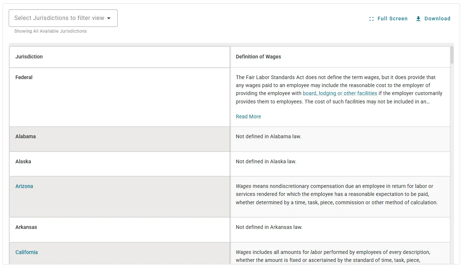464x267 pixels.
Task: Expand the filter dropdown chevron arrow
Action: [109, 18]
